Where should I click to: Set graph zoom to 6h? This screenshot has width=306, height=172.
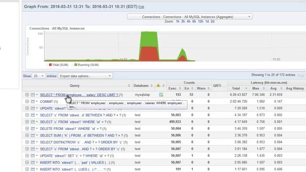(194, 21)
